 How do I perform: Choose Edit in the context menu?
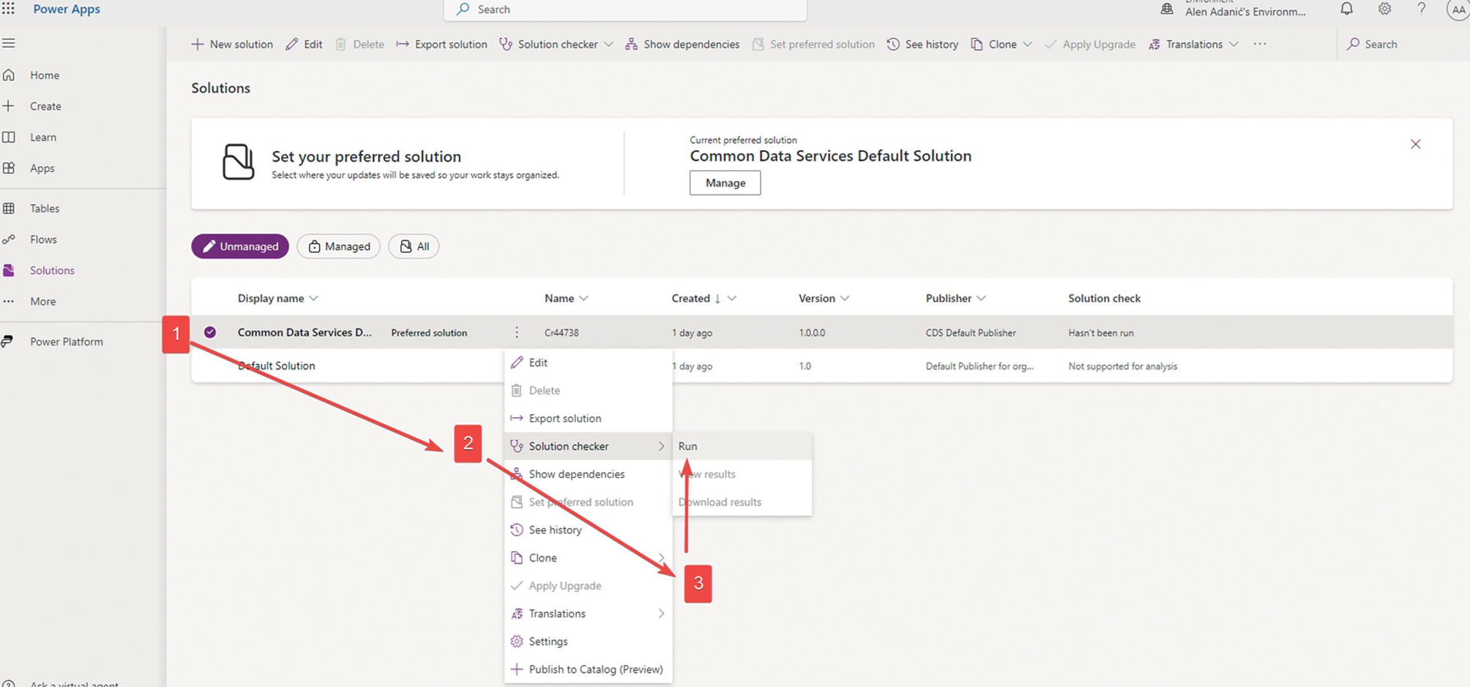pos(588,363)
